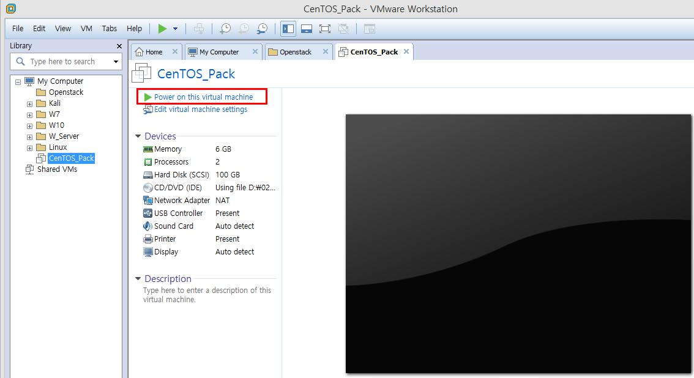The image size is (694, 378).
Task: Expand the Linux folder
Action: 29,148
